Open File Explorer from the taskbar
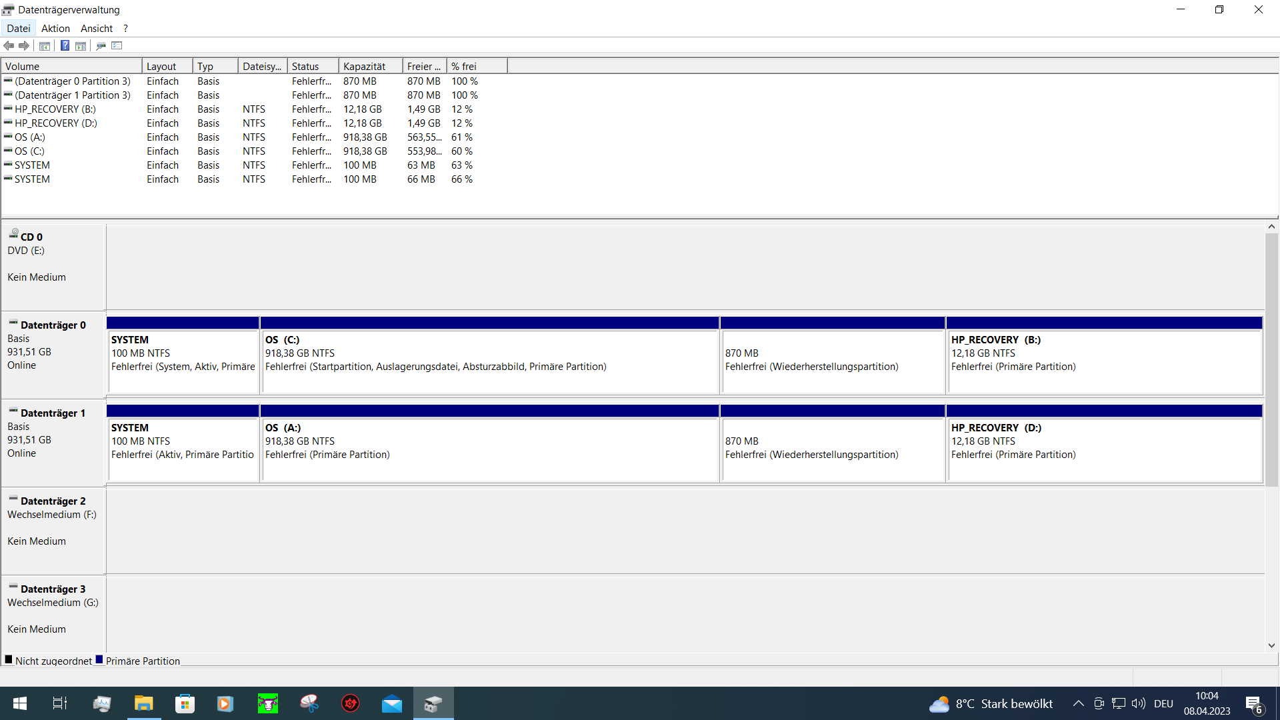This screenshot has width=1280, height=720. coord(143,703)
